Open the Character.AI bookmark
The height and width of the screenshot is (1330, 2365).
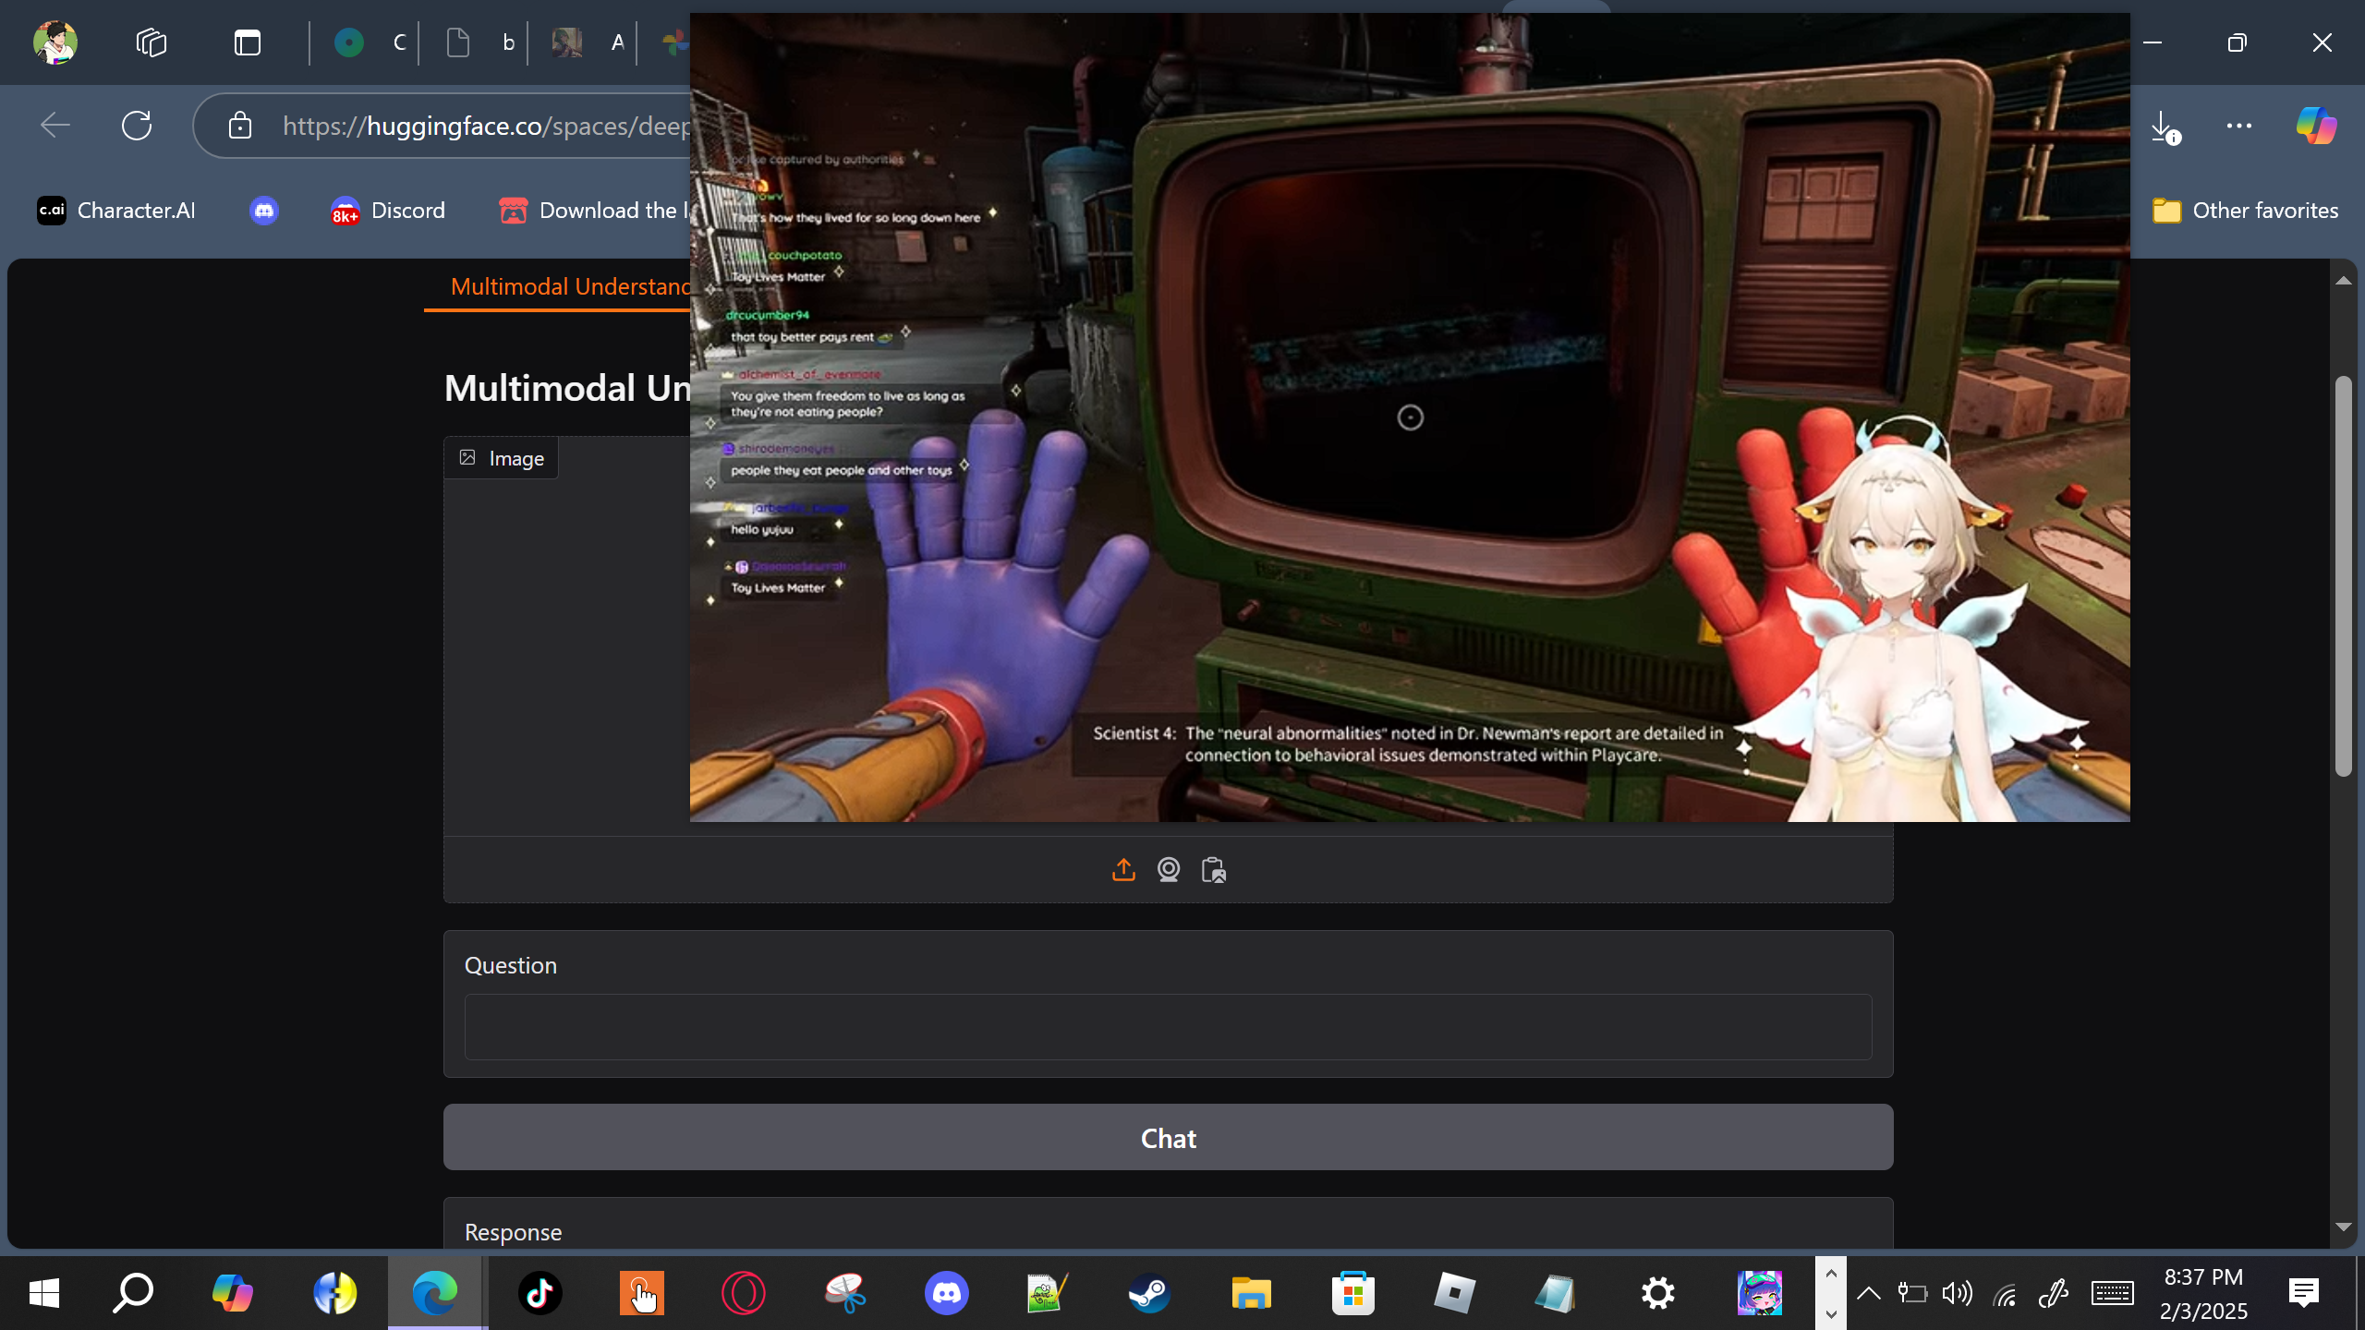pyautogui.click(x=116, y=211)
